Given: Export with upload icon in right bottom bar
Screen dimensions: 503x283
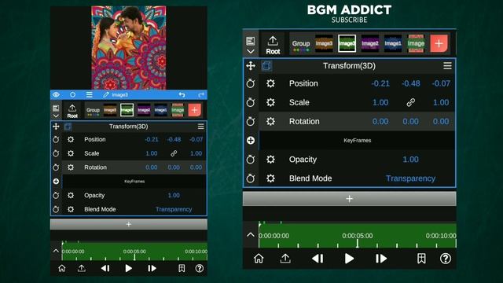Looking at the screenshot, I should coord(285,259).
